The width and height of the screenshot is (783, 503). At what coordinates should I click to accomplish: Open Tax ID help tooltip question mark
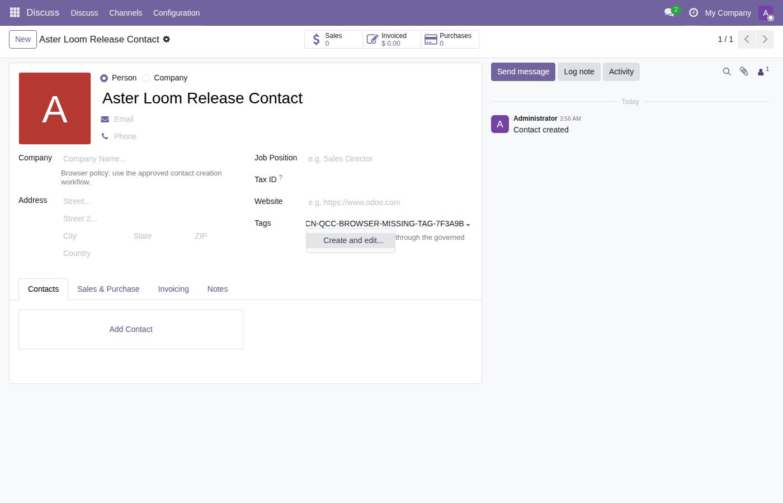pos(281,177)
